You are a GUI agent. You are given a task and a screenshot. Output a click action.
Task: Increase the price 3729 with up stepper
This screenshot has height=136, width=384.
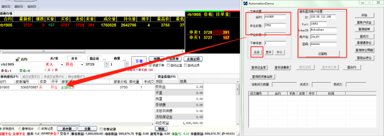pos(107,63)
